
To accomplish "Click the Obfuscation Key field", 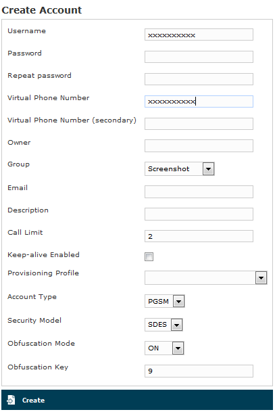I will pos(199,371).
